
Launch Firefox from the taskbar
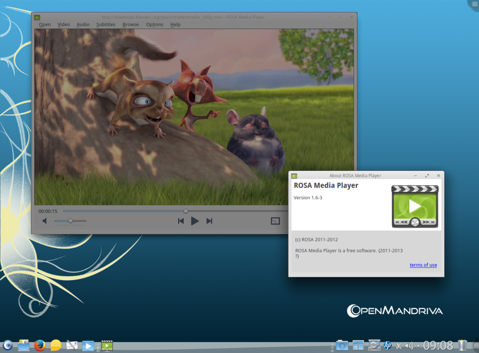click(x=40, y=346)
